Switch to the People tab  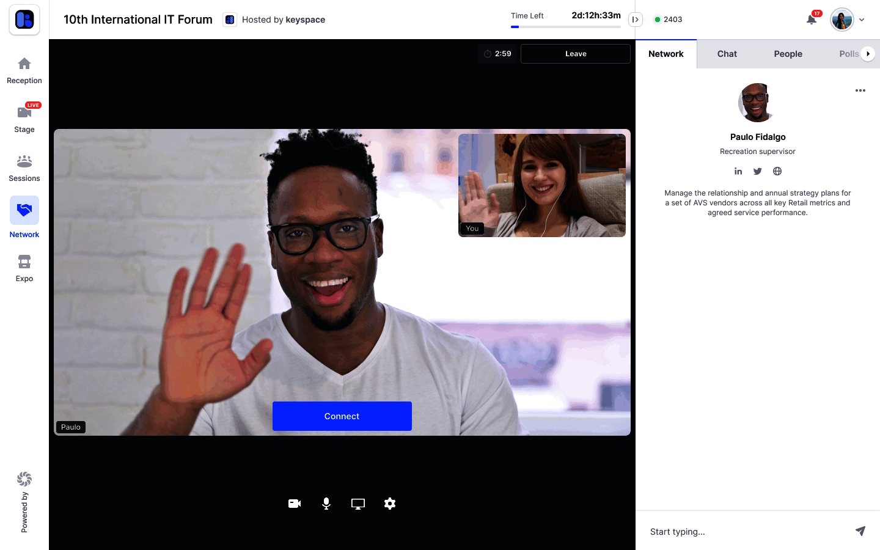(x=788, y=54)
